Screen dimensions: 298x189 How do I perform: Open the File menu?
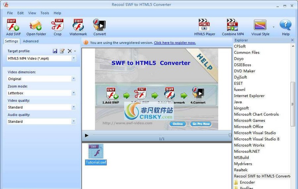click(x=10, y=13)
